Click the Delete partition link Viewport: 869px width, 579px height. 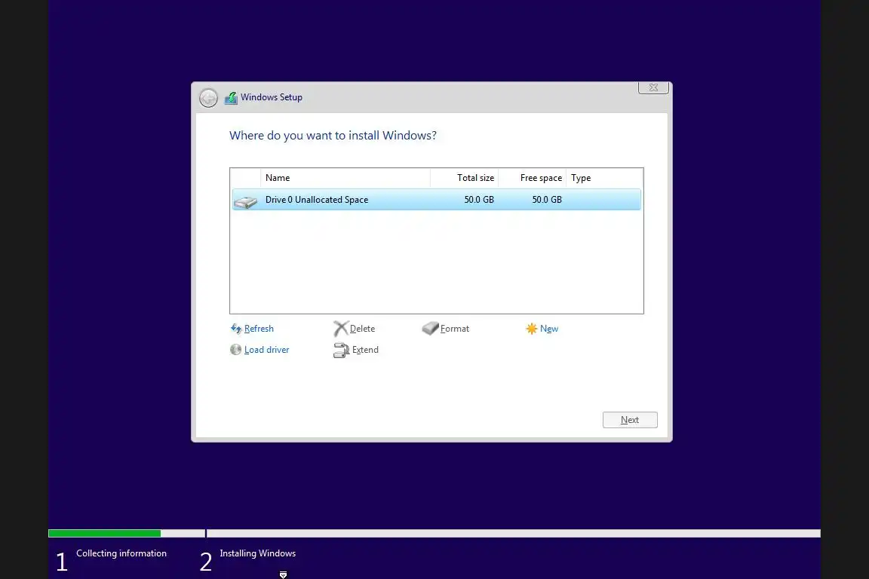[362, 329]
